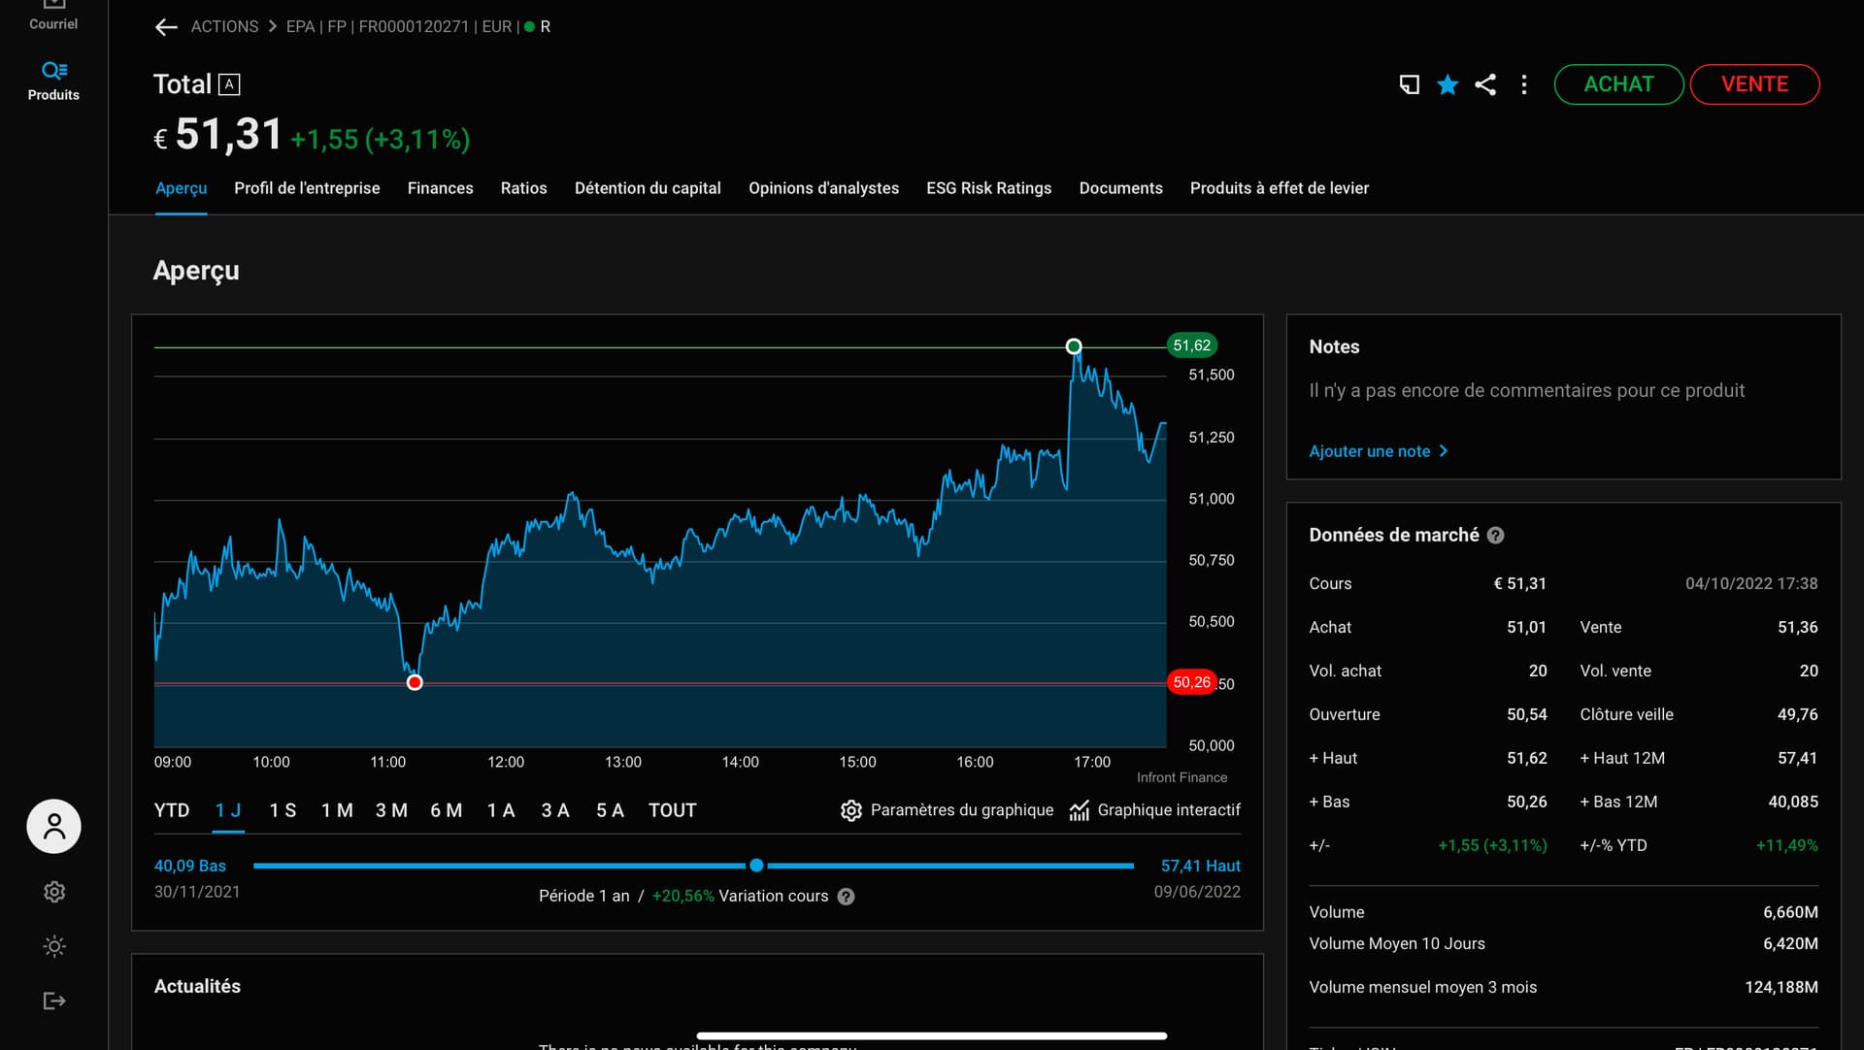This screenshot has height=1050, width=1864.
Task: Open the note icon next to the star
Action: click(1409, 84)
